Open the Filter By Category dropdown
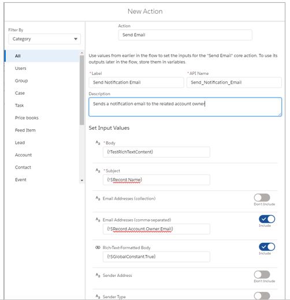The height and width of the screenshot is (300, 290). [x=44, y=39]
